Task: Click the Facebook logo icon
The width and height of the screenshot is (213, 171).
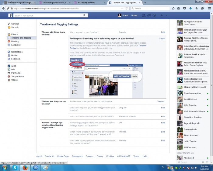Action: (x=10, y=15)
